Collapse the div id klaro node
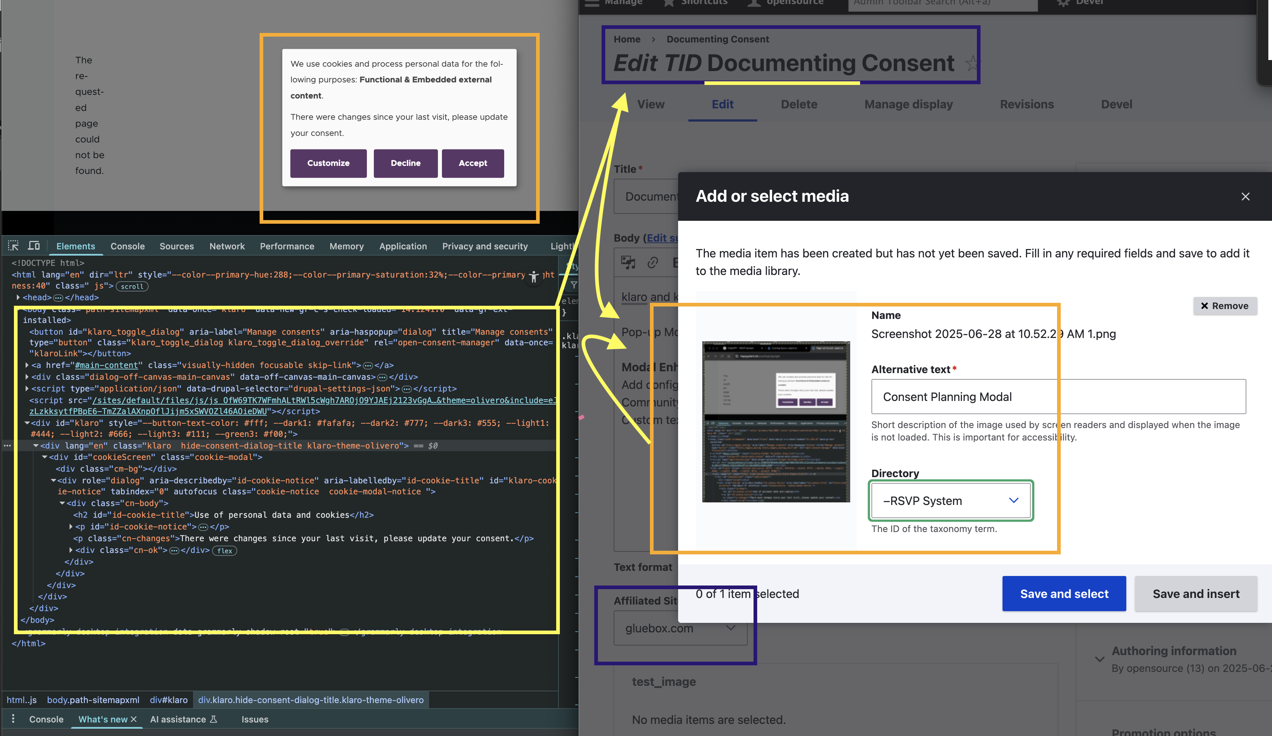This screenshot has width=1272, height=736. click(27, 423)
